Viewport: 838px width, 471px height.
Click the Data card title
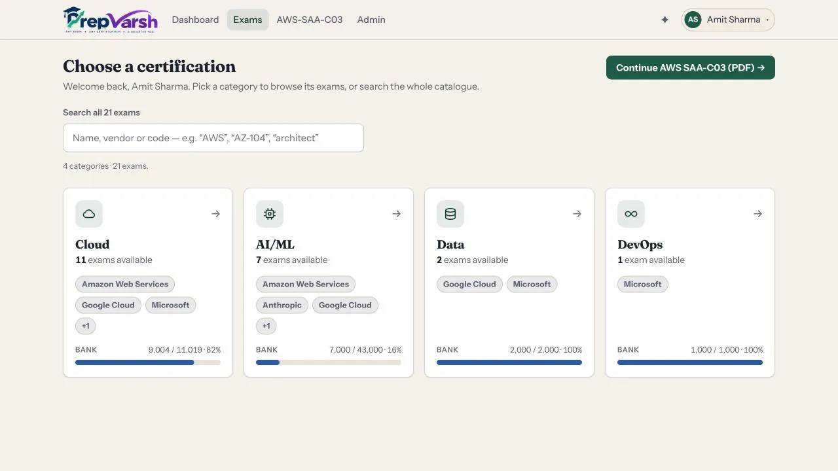click(450, 245)
